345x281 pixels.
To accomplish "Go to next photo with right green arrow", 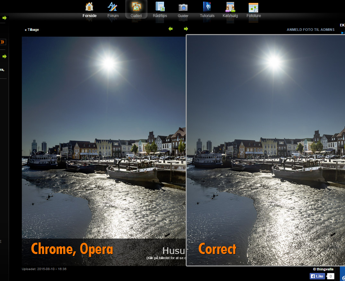I will point(186,29).
